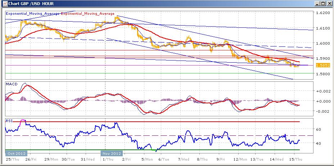Click the 26/Fri date label

tap(31, 160)
